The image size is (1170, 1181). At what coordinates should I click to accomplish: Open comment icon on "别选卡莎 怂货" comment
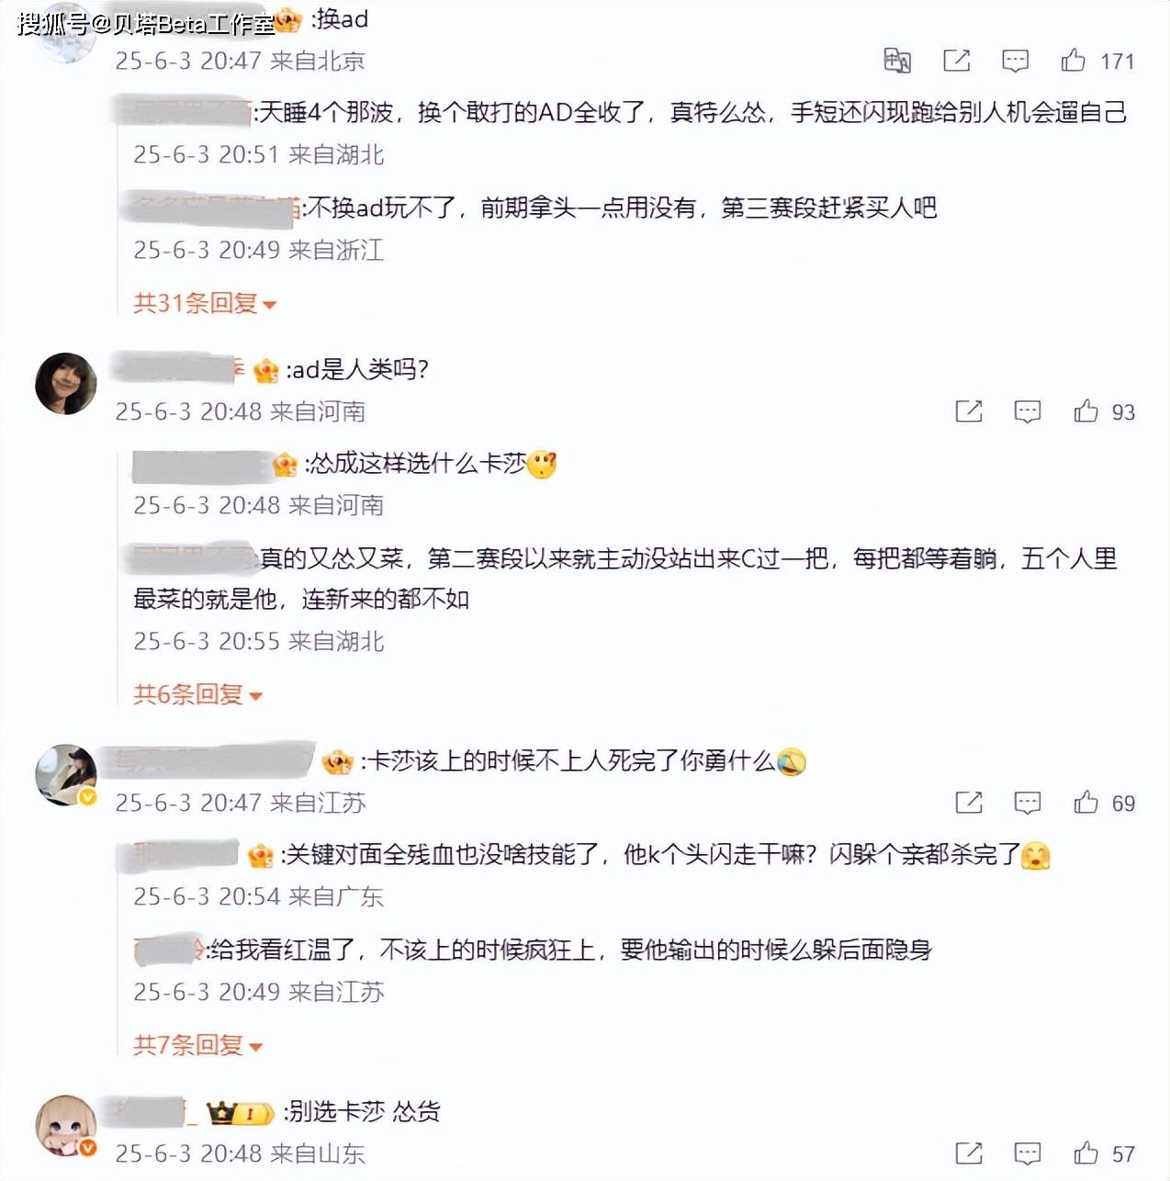[1027, 1153]
